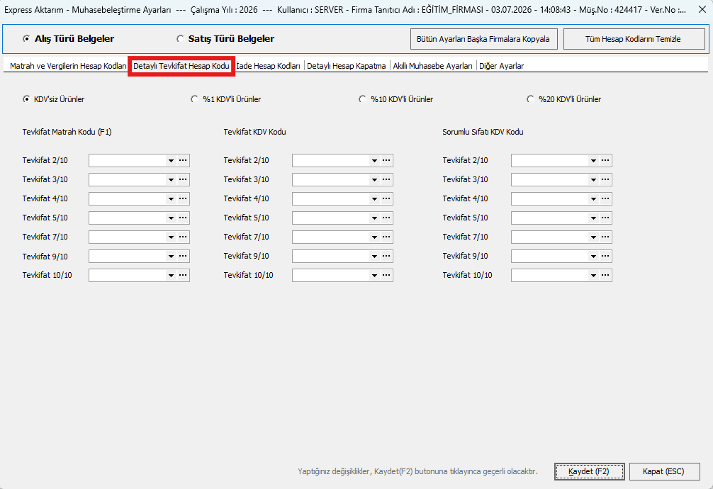Open lookup for Tevkifat 3/10 Matrah Kodu
This screenshot has width=713, height=489.
pos(183,180)
